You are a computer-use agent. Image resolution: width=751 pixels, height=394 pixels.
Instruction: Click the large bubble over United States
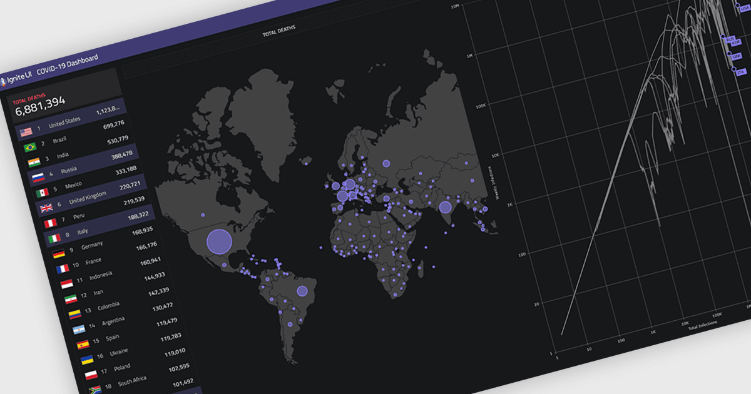pos(219,241)
